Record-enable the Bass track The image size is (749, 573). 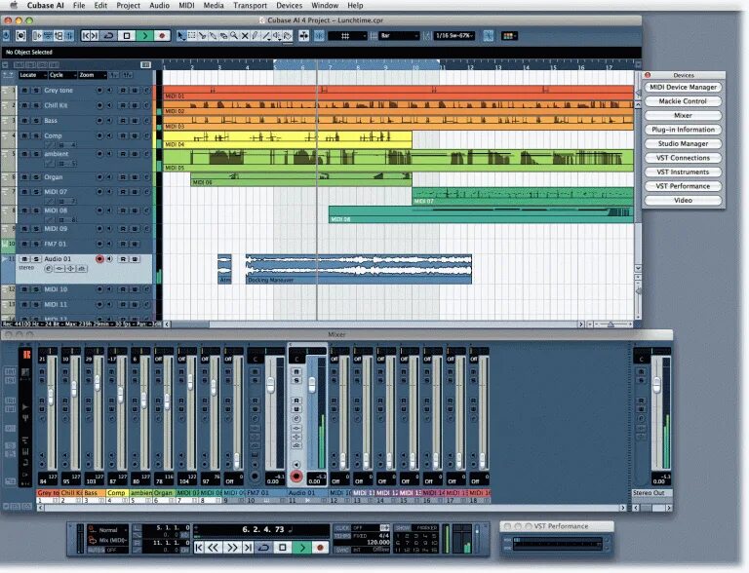click(x=99, y=120)
